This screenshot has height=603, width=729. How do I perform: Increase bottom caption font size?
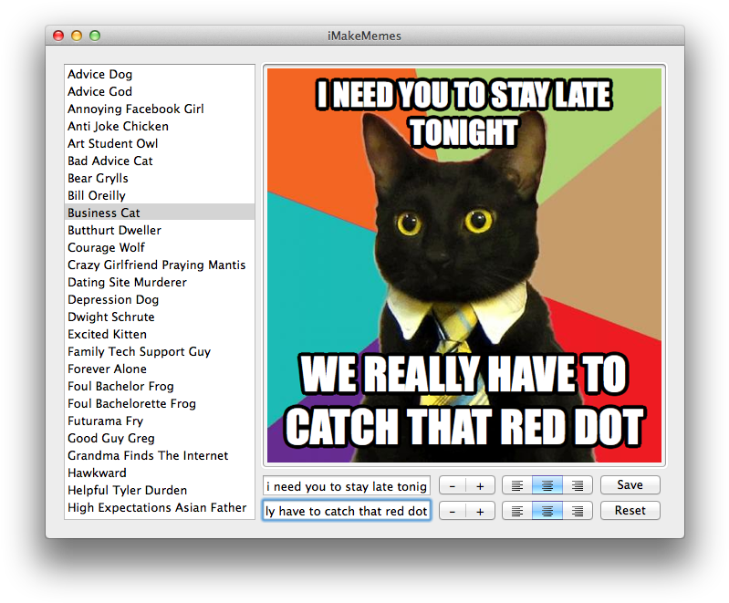(480, 511)
